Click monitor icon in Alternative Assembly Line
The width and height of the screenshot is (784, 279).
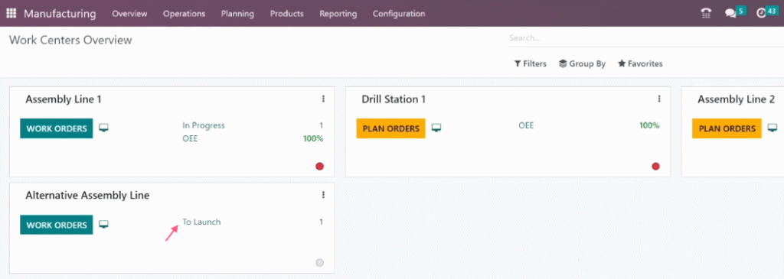point(104,225)
